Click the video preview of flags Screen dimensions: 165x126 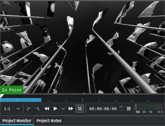pos(82,47)
